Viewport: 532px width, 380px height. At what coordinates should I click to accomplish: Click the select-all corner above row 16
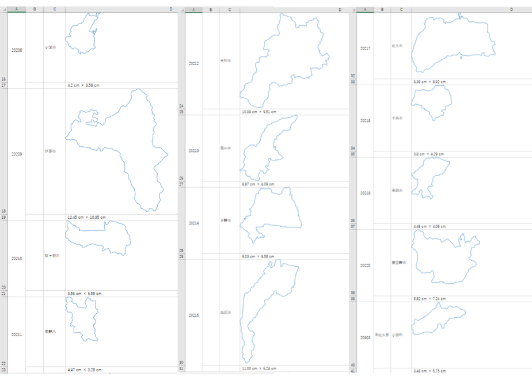[x=3, y=9]
